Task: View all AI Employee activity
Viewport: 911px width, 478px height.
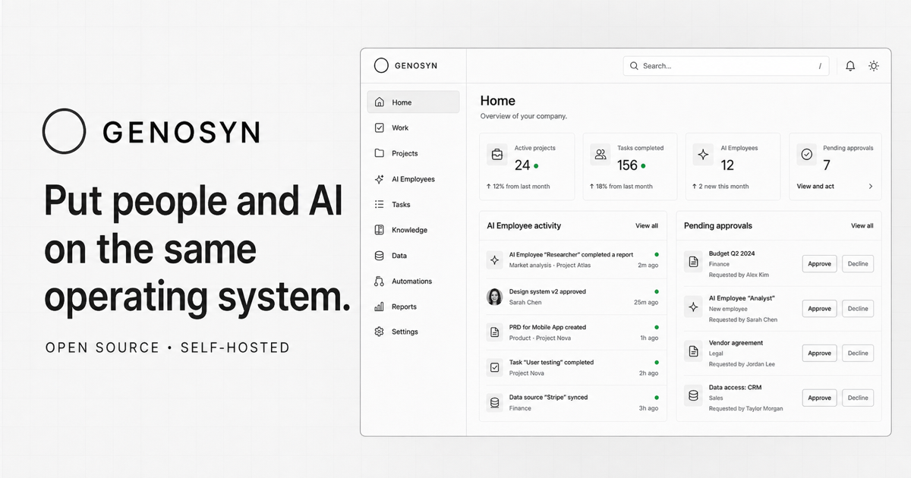Action: (x=647, y=225)
